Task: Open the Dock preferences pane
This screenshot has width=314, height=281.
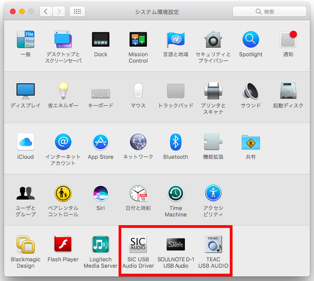Action: [101, 40]
